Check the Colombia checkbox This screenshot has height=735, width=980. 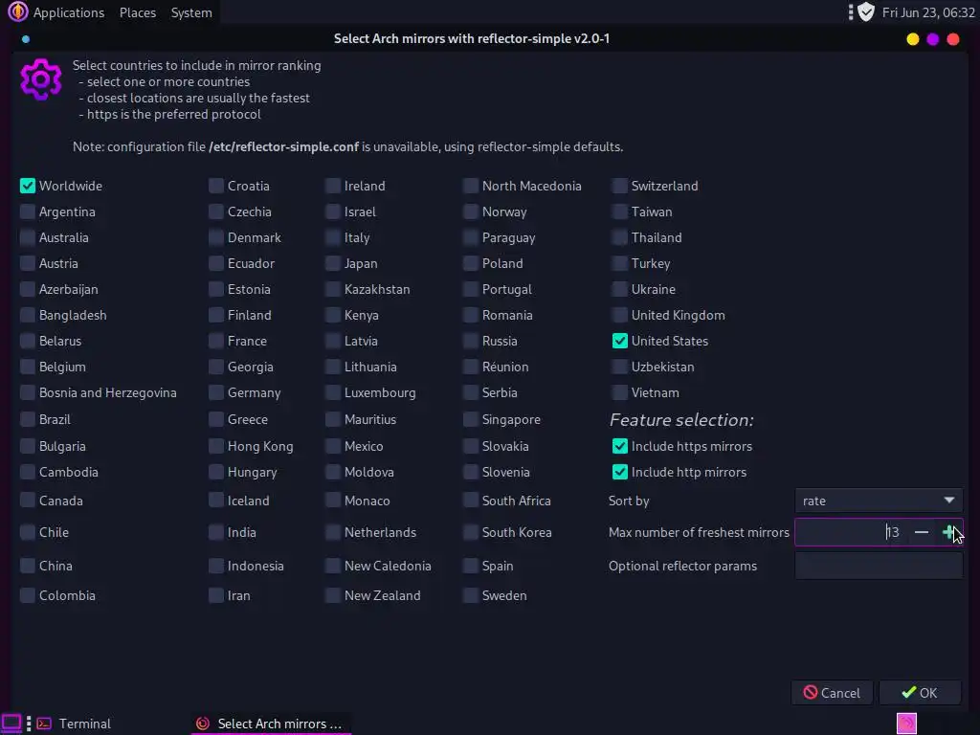(x=28, y=595)
